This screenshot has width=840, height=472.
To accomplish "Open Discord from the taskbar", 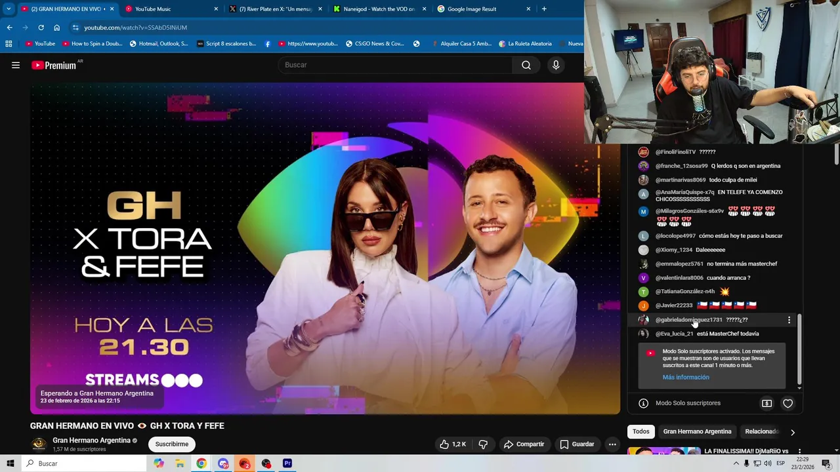I will tap(223, 463).
